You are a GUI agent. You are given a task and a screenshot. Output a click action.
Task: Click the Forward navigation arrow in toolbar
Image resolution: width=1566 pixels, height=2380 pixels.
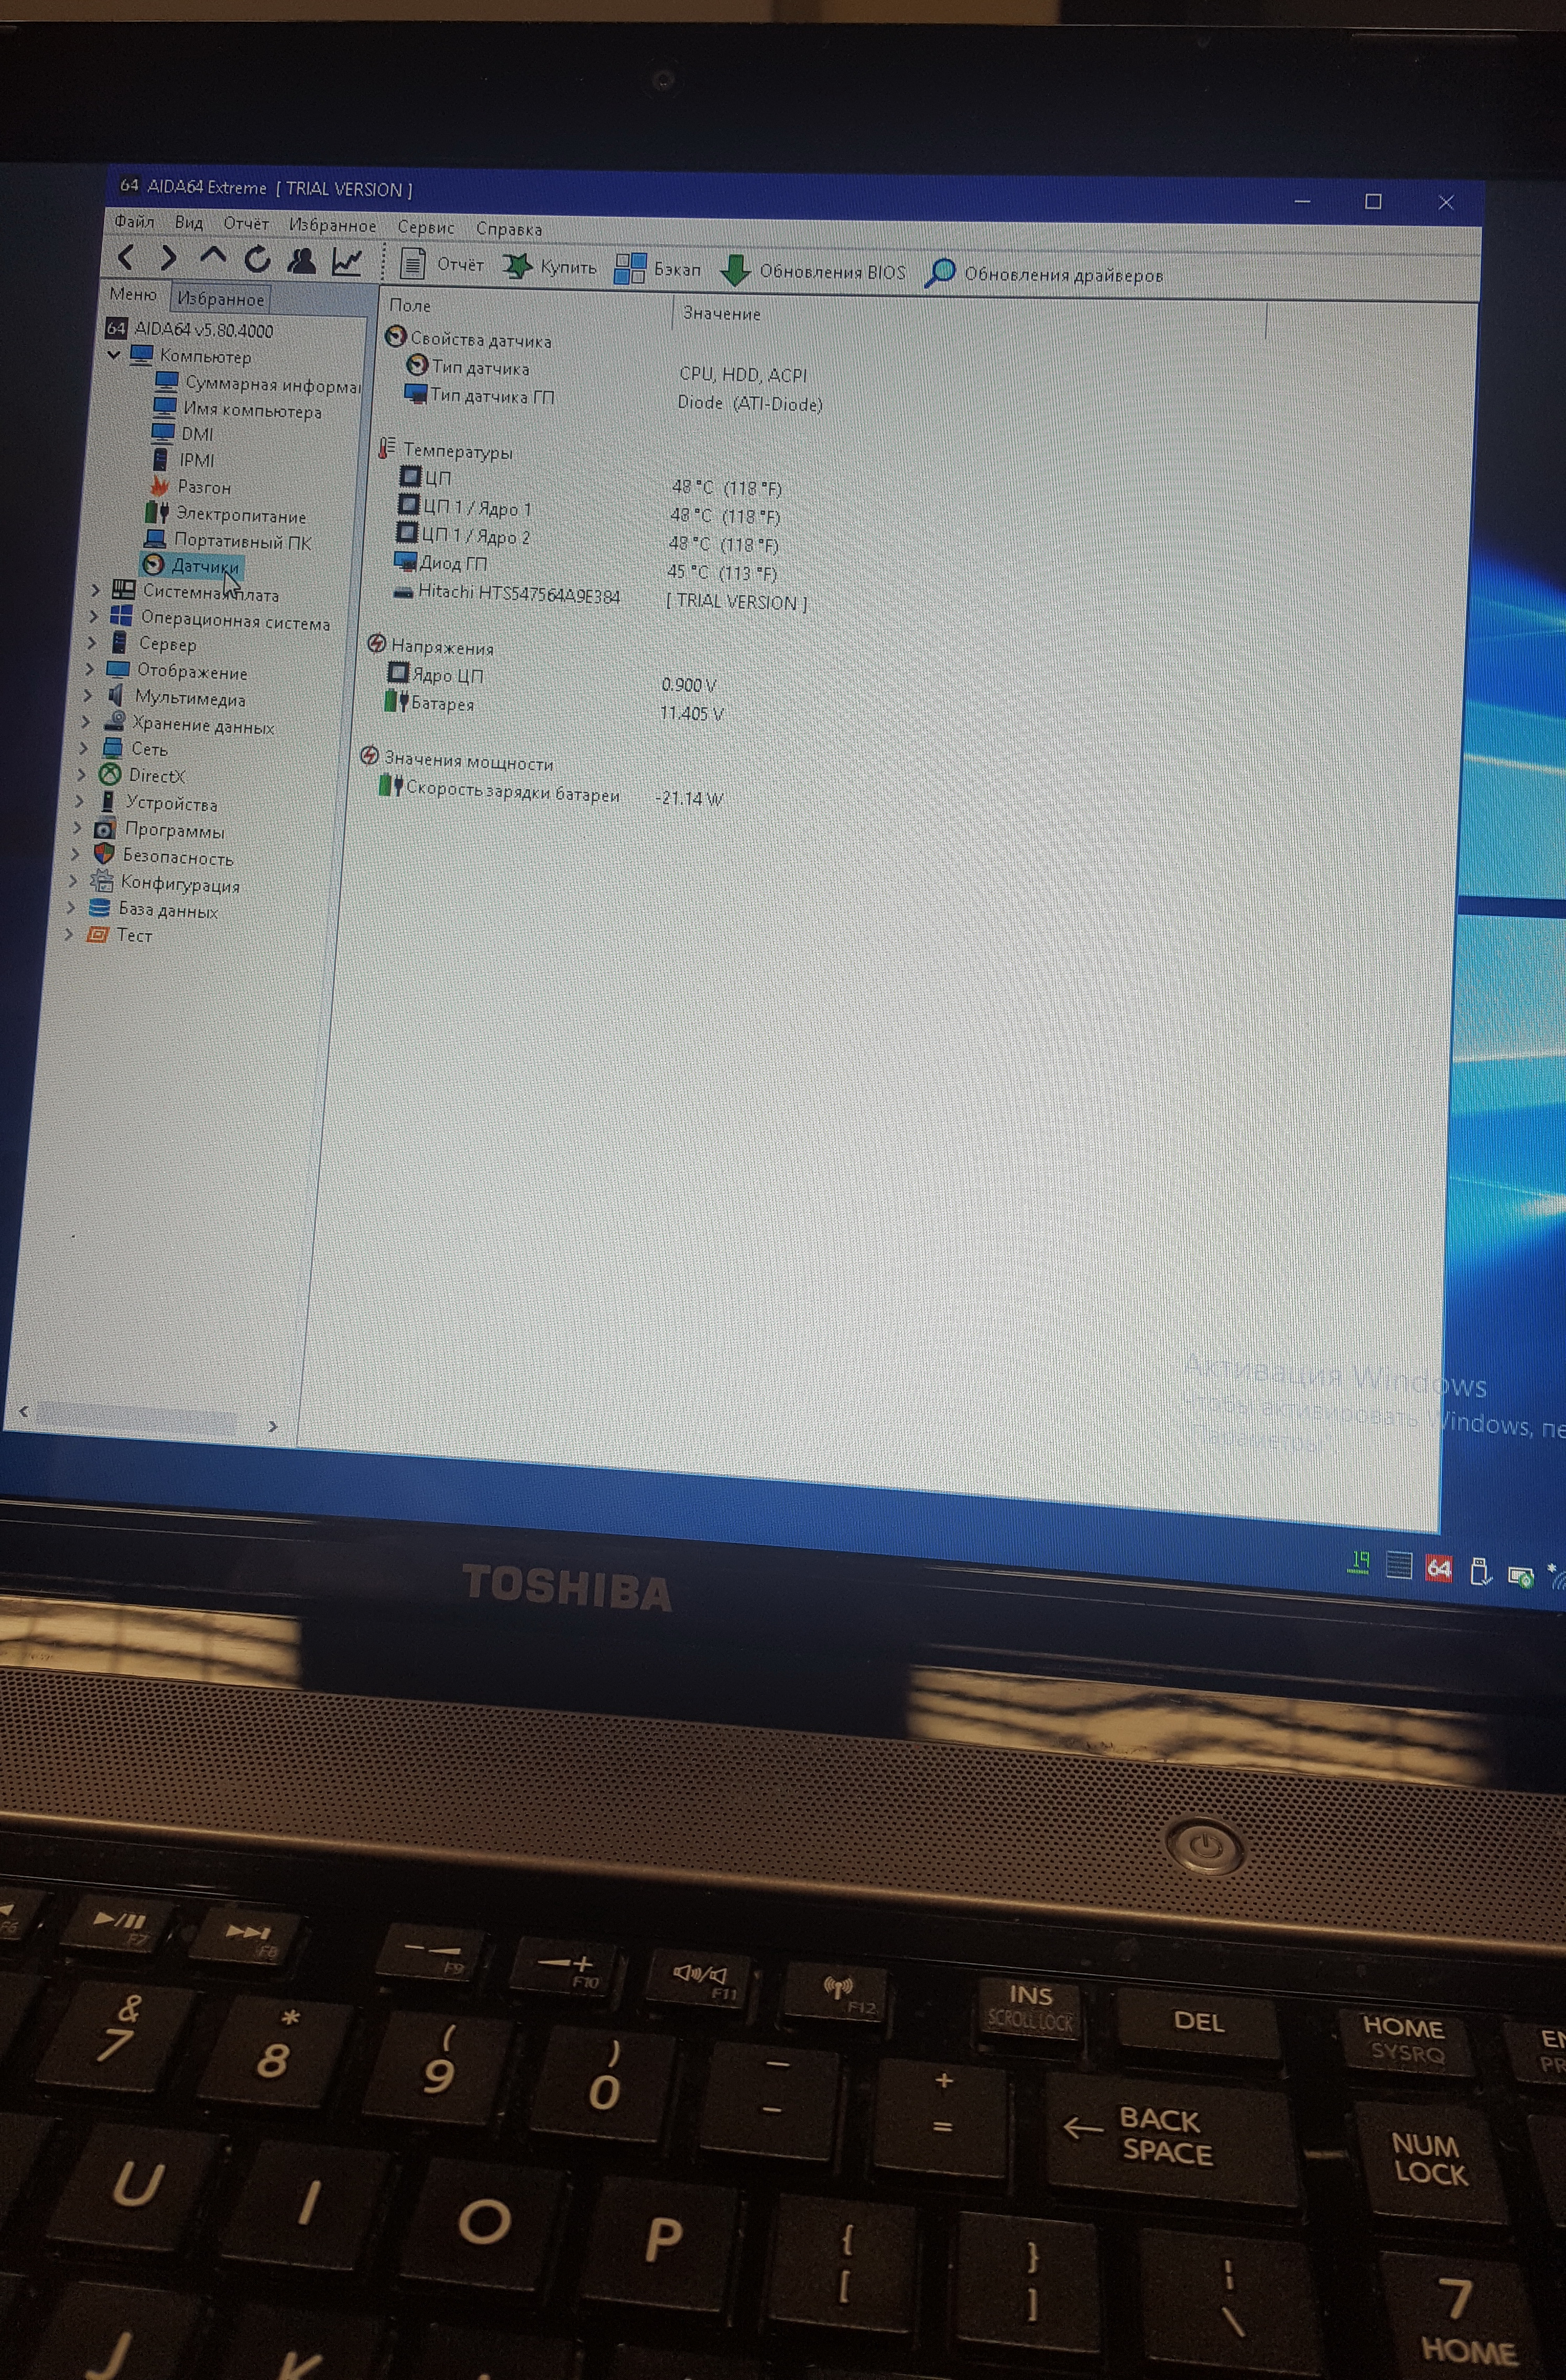click(169, 258)
